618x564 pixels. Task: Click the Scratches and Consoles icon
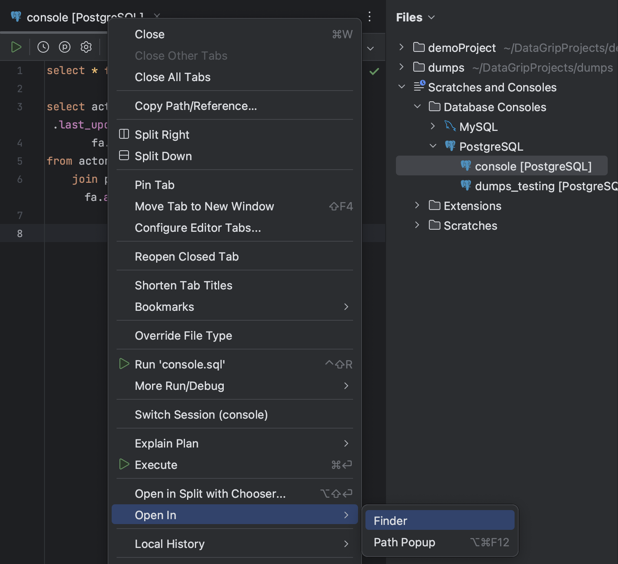[419, 87]
